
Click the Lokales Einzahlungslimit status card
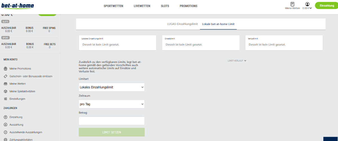point(118,43)
